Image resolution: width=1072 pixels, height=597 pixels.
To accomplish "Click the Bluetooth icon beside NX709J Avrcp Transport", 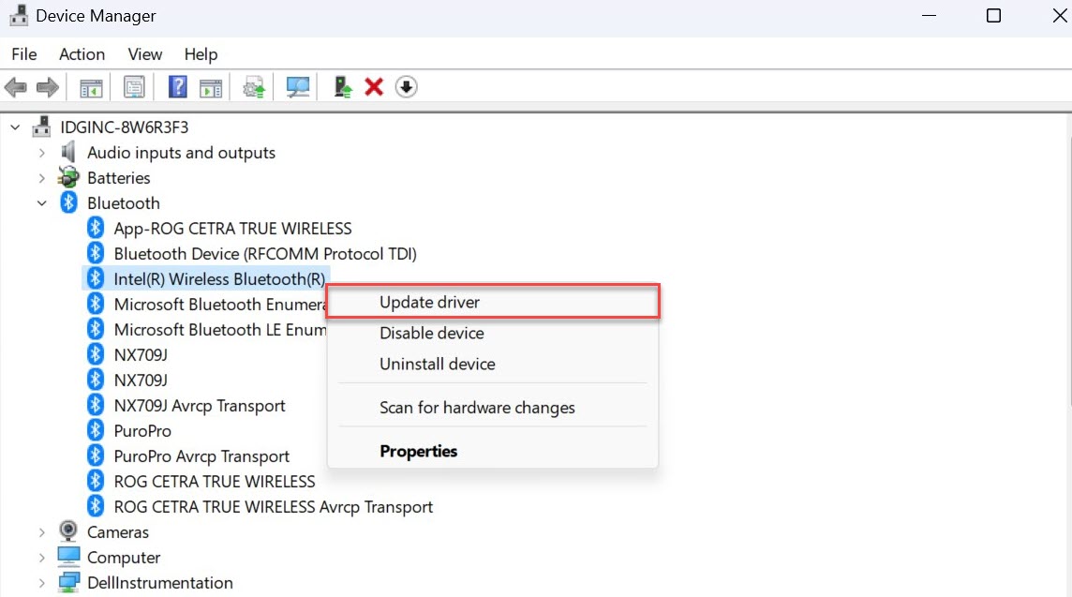I will pos(96,405).
